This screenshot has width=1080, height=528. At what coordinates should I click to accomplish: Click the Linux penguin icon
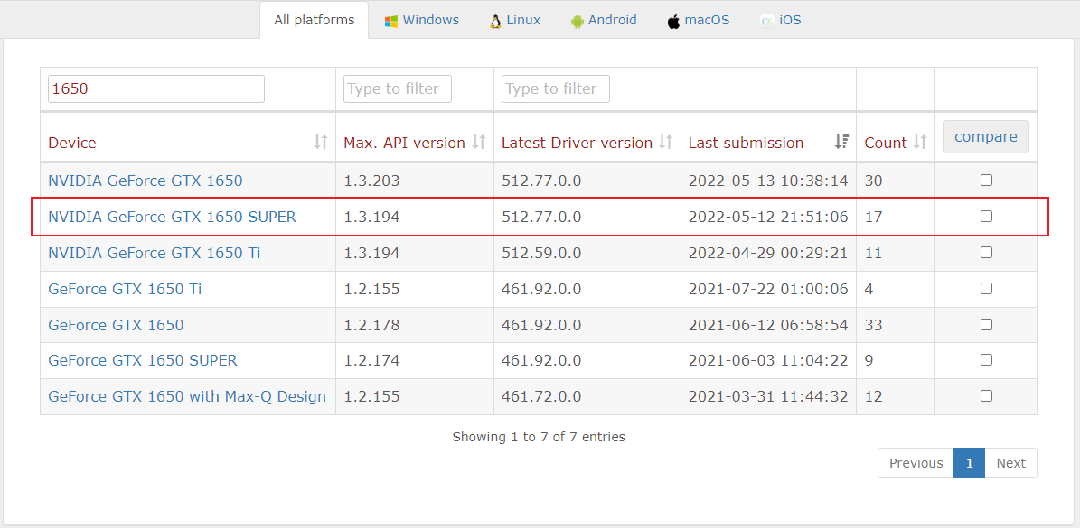pyautogui.click(x=495, y=22)
